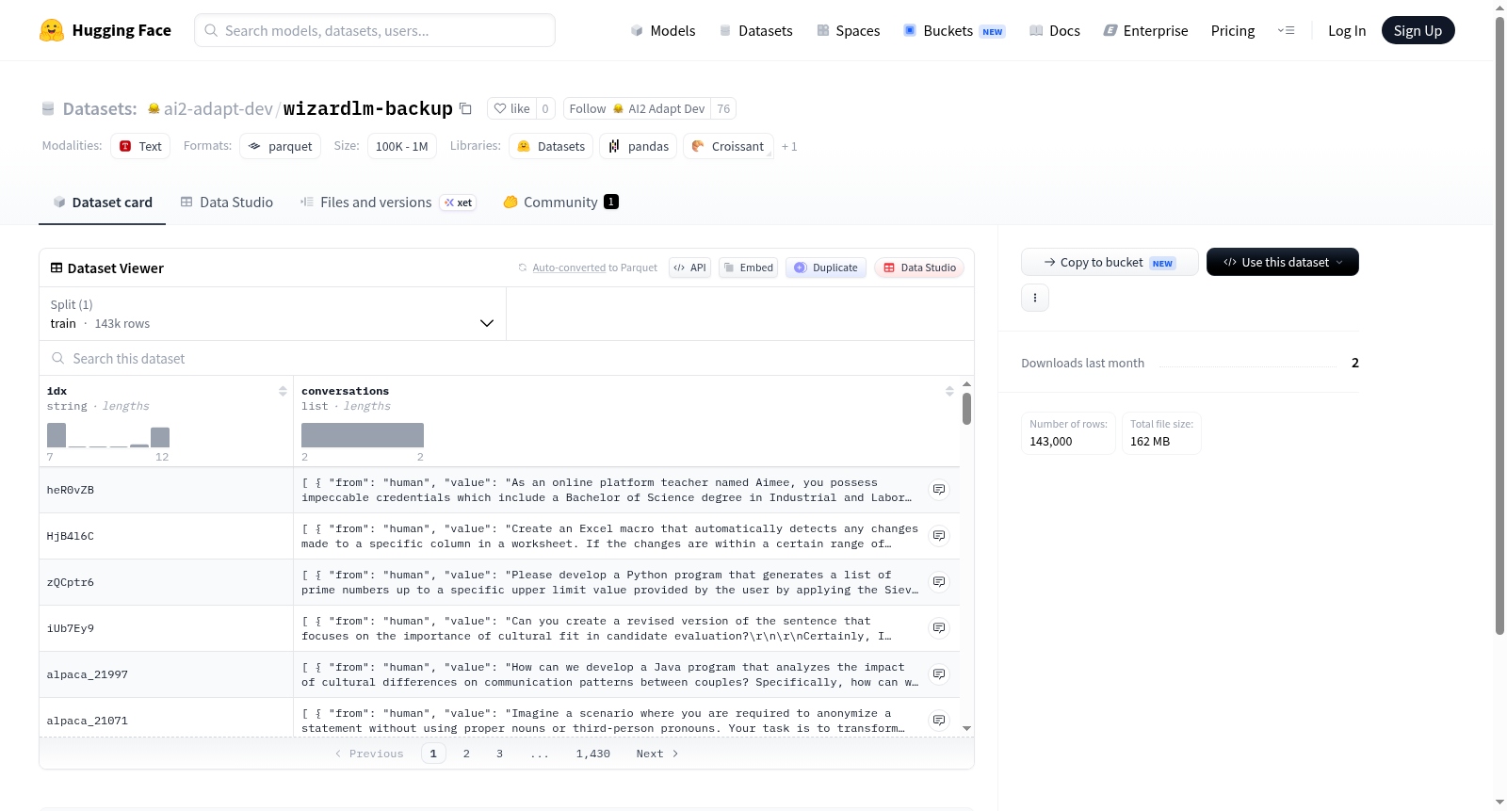Open Spaces in the top navigation
Image resolution: width=1507 pixels, height=811 pixels.
coord(849,30)
